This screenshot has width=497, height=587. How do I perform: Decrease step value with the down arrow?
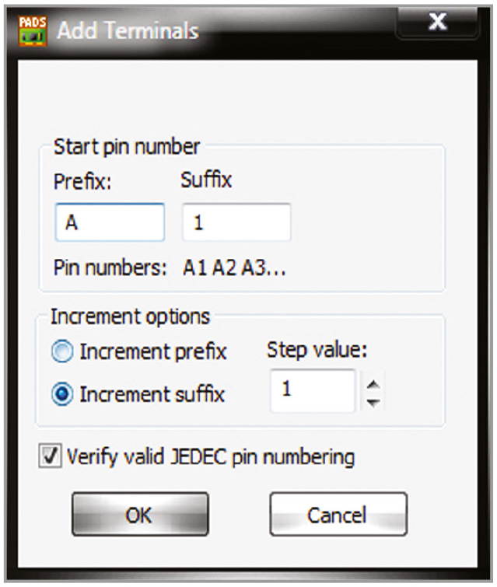[x=374, y=402]
